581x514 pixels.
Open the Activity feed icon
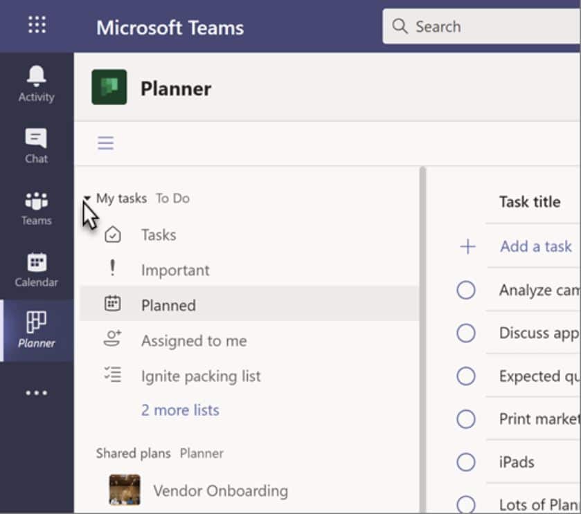[x=36, y=84]
